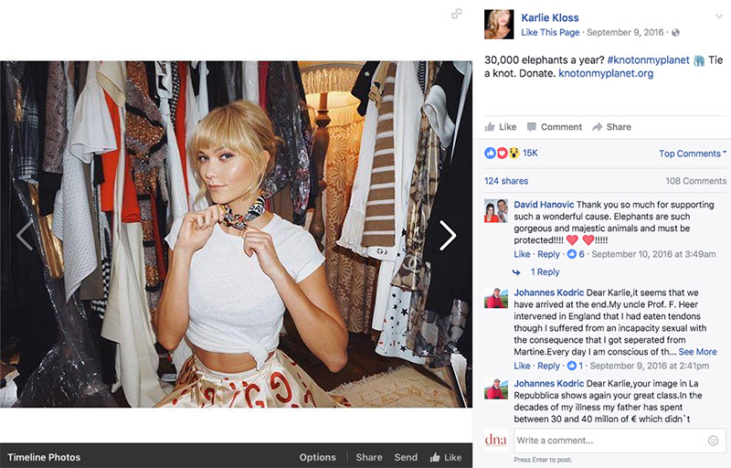Click the reaction emojis next to 15K
Screen dimensions: 731x468
tap(502, 153)
